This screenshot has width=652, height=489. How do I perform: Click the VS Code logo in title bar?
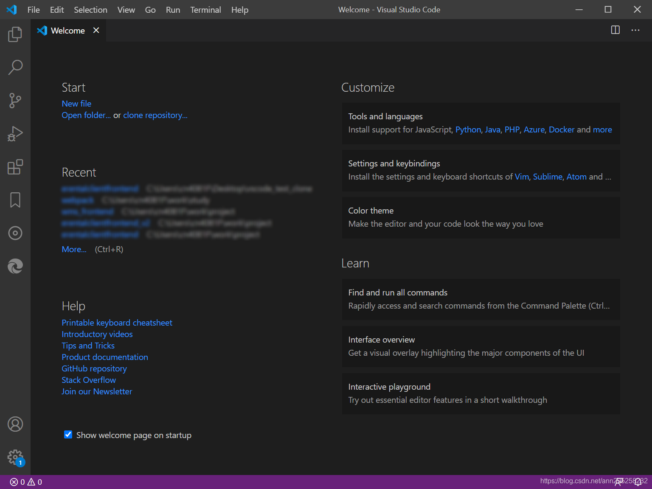click(x=11, y=9)
